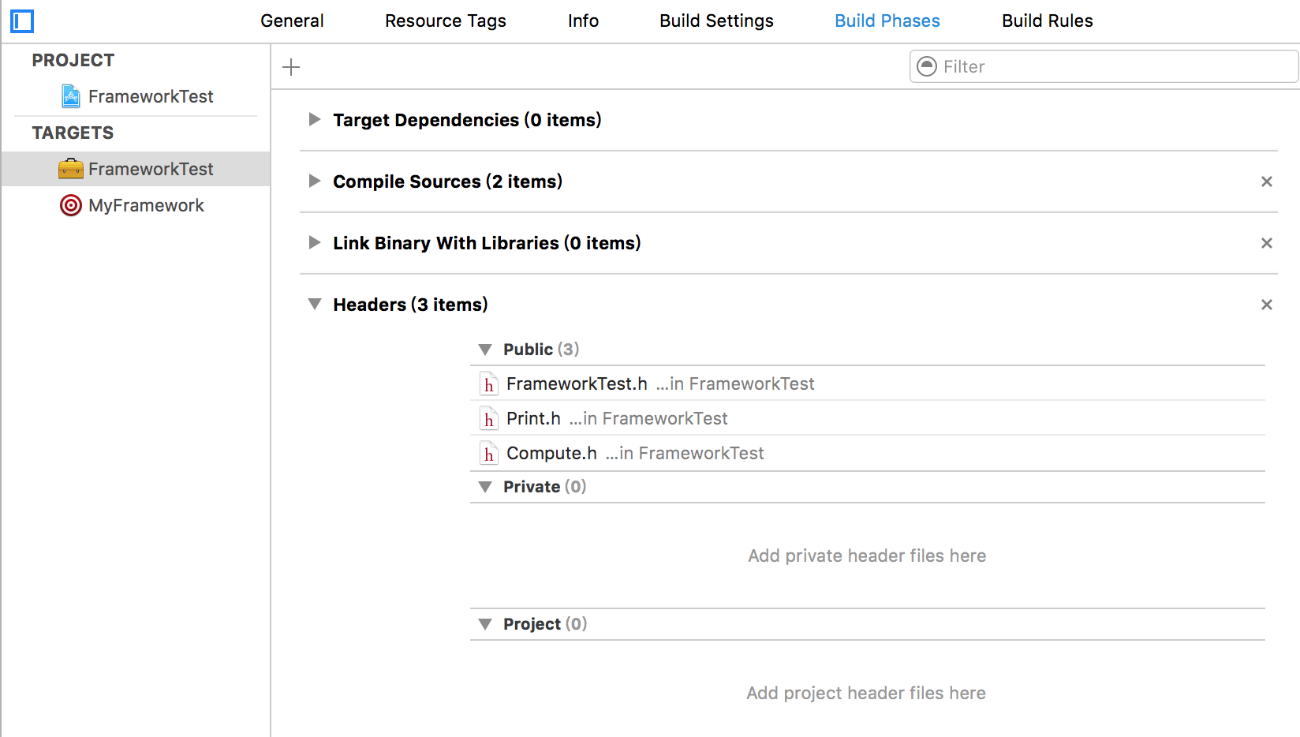Open the General tab
Screen dimensions: 1300x737
coord(292,21)
